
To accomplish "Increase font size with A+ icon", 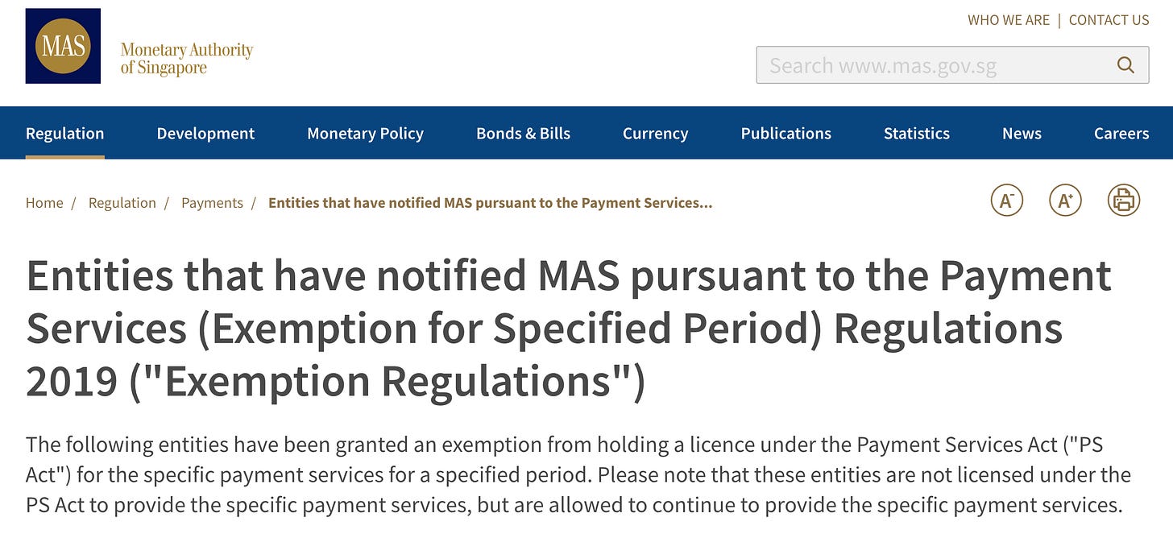I will click(x=1065, y=200).
